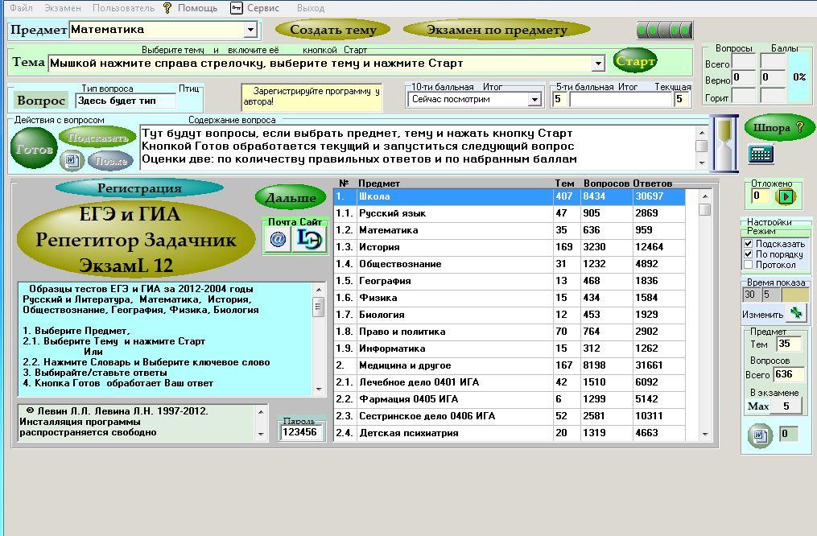The height and width of the screenshot is (536, 817).
Task: Open the 10-ти бальная Итог dropdown
Action: coord(534,99)
